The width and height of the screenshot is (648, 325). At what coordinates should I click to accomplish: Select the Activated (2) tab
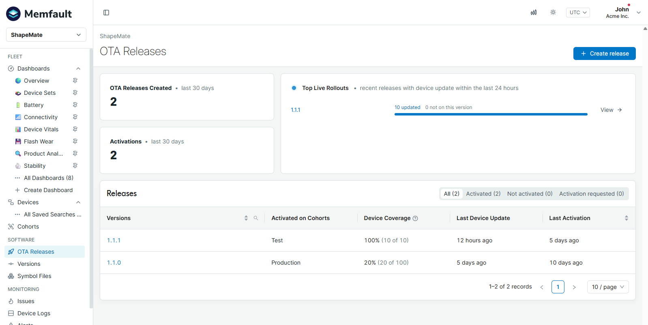pos(483,194)
